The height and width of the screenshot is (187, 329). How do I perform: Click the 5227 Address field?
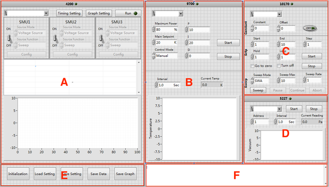261,122
